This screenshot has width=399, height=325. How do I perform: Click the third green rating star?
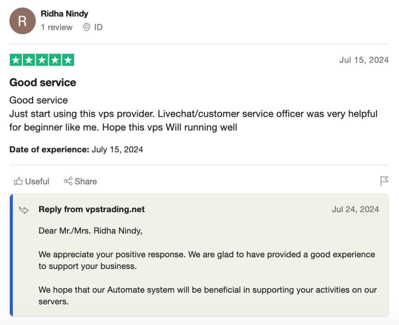point(42,60)
